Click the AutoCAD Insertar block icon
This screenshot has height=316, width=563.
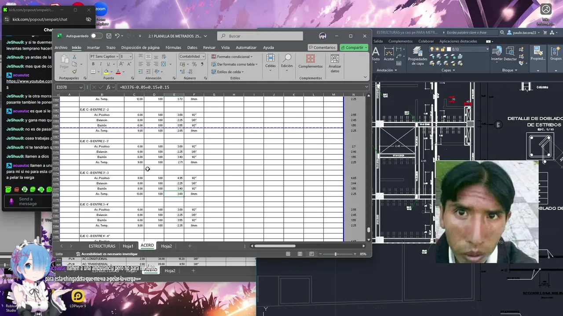tap(497, 54)
